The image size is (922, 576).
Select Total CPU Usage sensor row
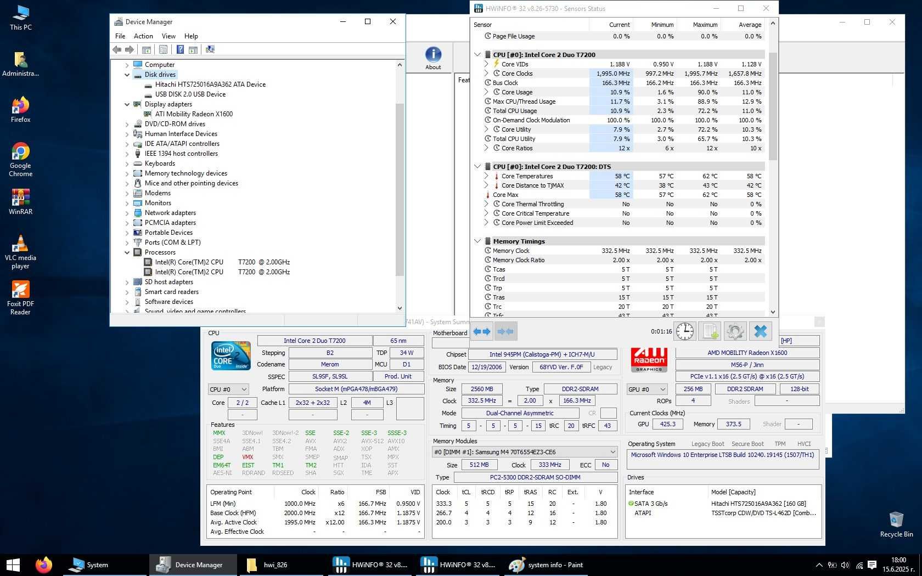point(619,111)
